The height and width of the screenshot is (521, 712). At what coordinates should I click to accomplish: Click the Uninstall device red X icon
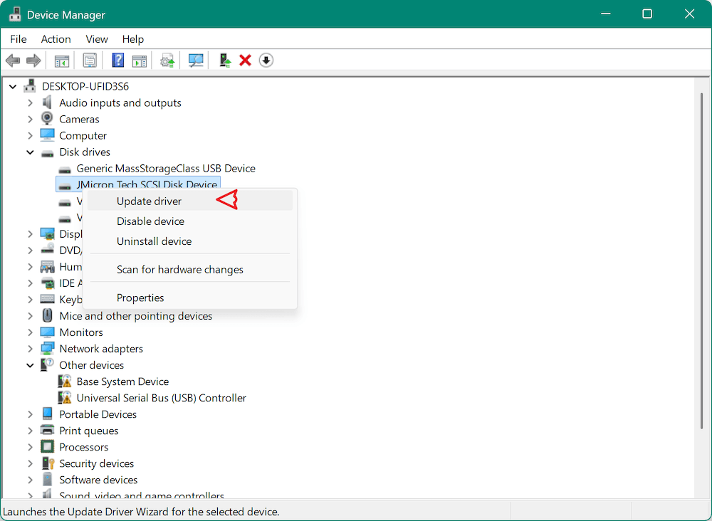click(245, 60)
